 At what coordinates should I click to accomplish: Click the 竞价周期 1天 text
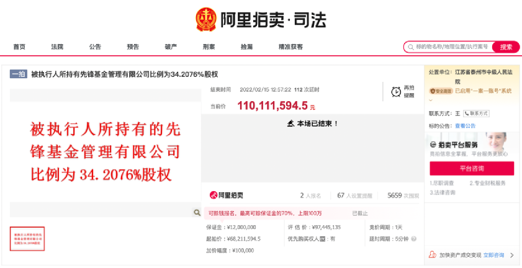[x=386, y=228]
